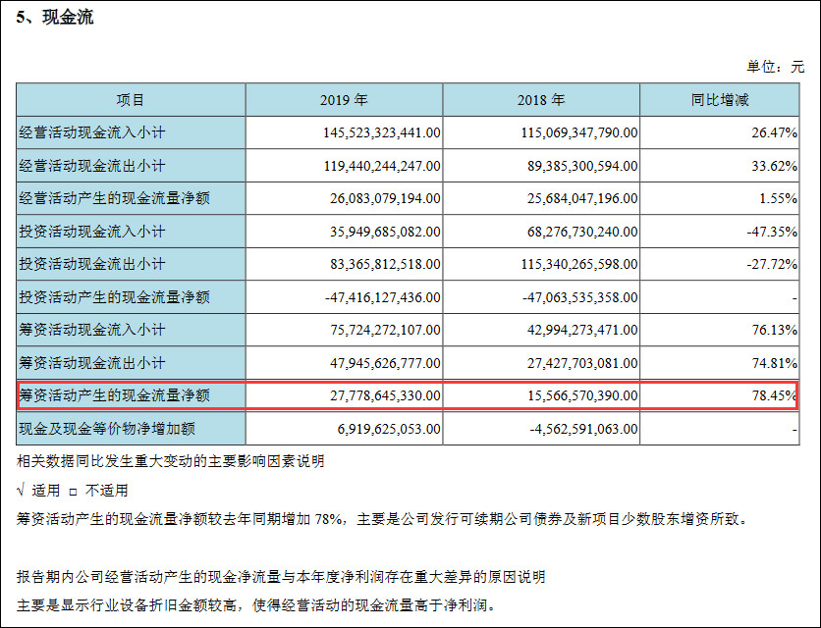Click the 5、现金流 section heading
The height and width of the screenshot is (628, 821).
point(54,18)
